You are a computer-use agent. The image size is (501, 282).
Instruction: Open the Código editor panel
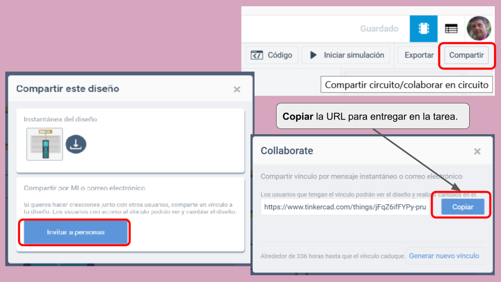(x=272, y=55)
